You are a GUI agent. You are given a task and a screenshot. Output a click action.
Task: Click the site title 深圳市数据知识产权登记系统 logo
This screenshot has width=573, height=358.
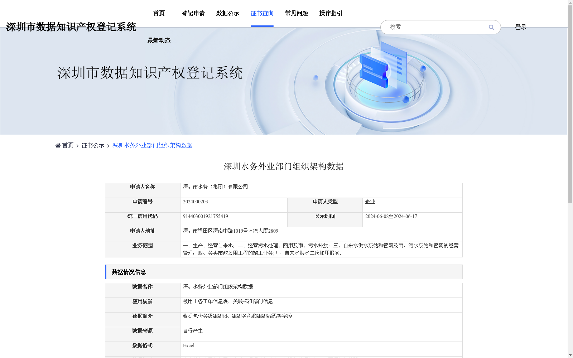pos(71,27)
